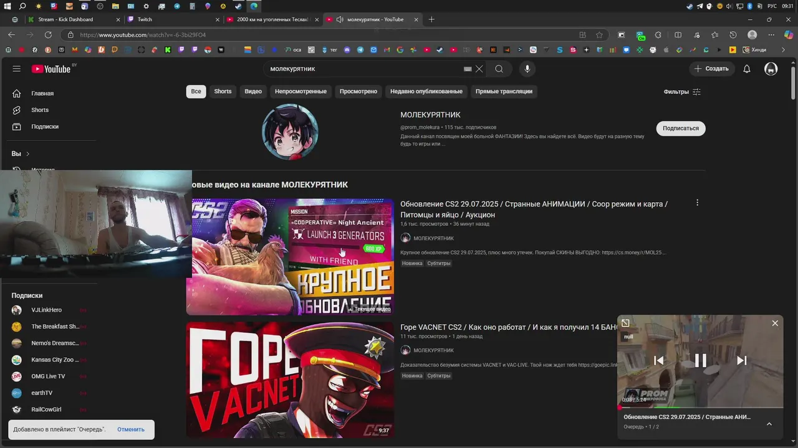This screenshot has height=448, width=798.
Task: Click Отменить in the toast notification
Action: (131, 429)
